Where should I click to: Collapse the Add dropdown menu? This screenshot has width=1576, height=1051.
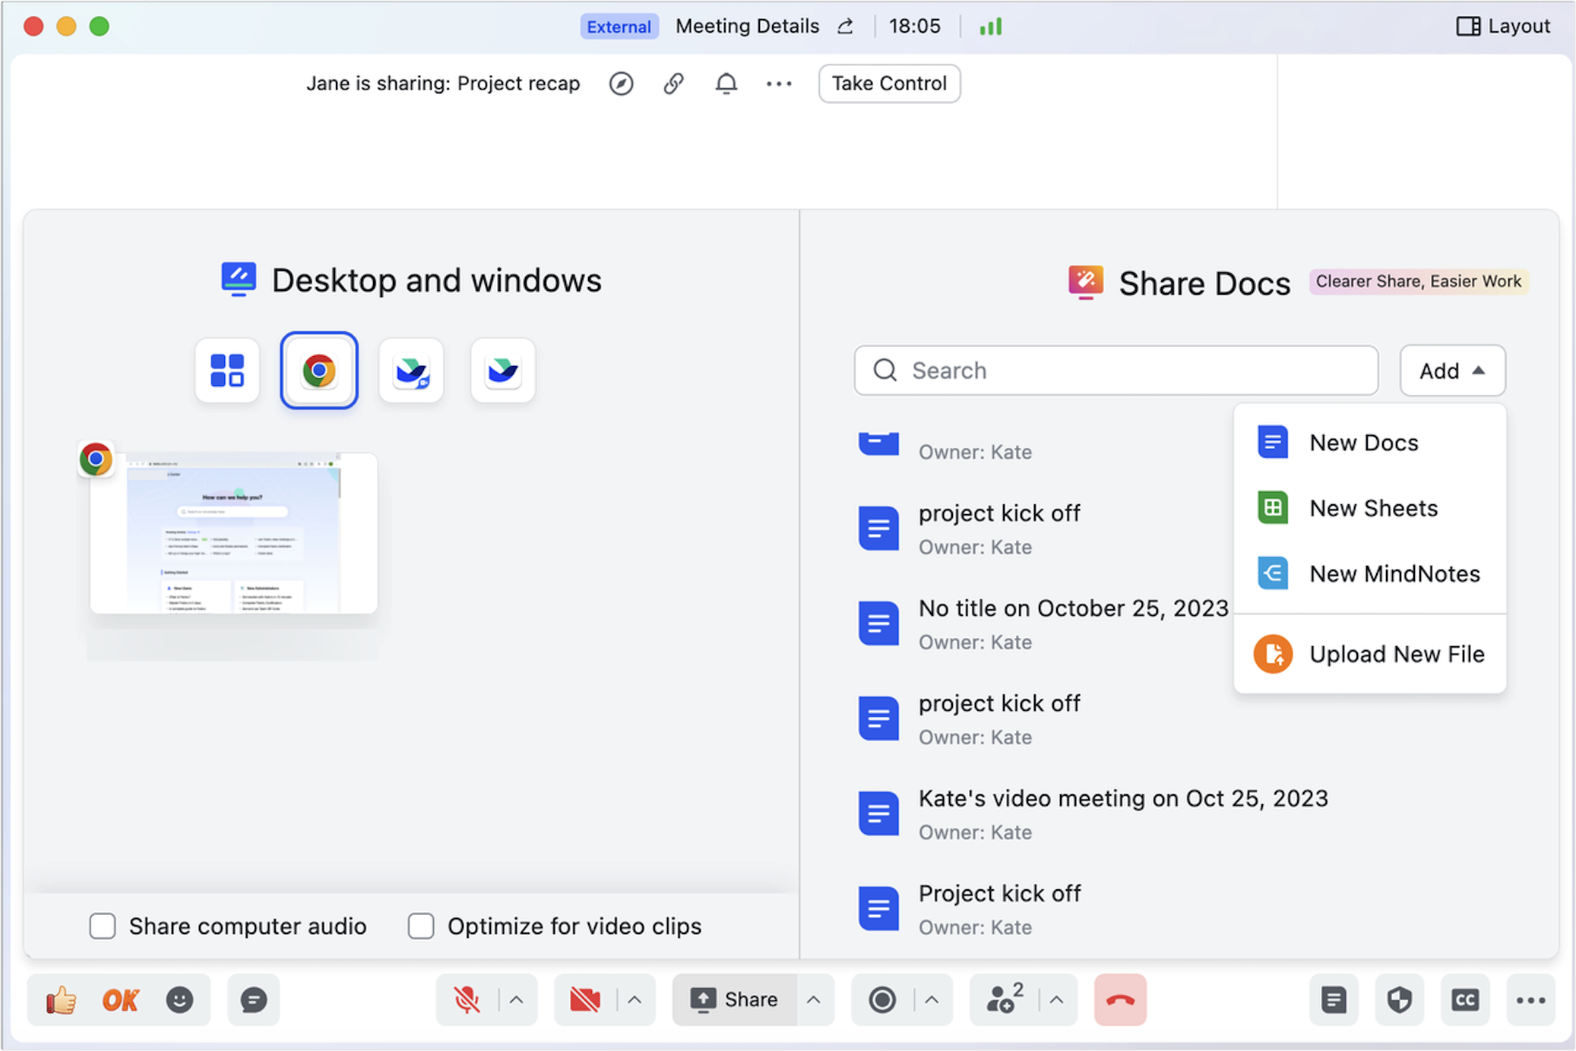(x=1452, y=371)
